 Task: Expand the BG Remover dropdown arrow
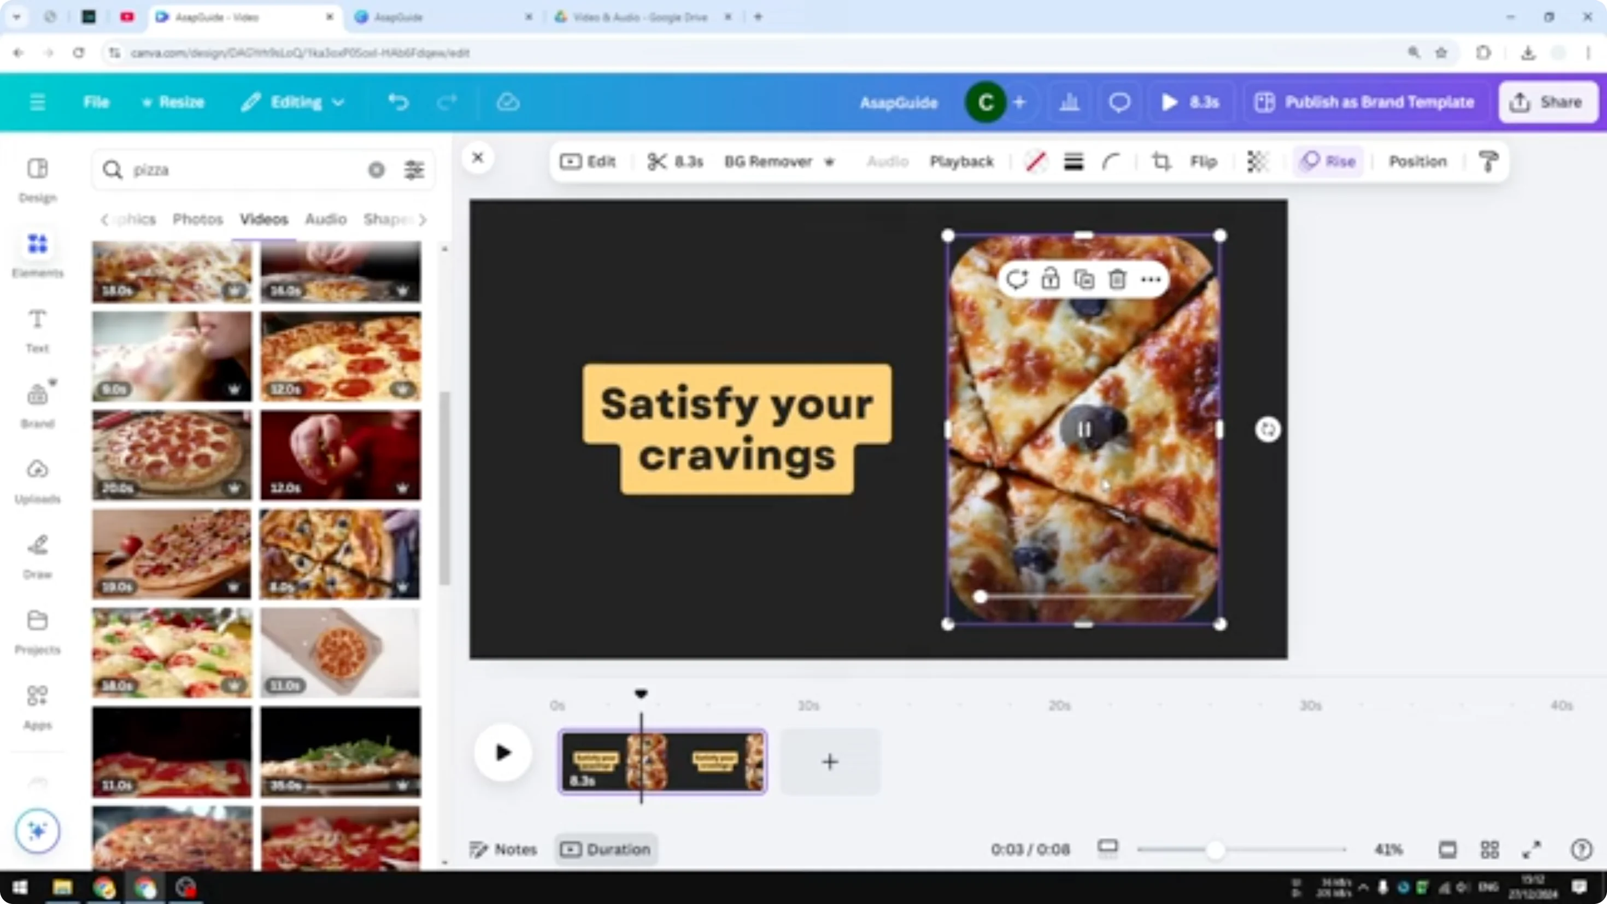pyautogui.click(x=830, y=162)
